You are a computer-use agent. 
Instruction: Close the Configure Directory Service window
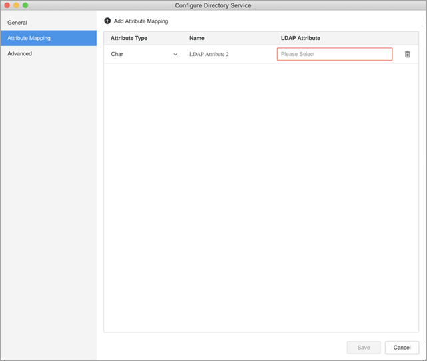tap(7, 5)
